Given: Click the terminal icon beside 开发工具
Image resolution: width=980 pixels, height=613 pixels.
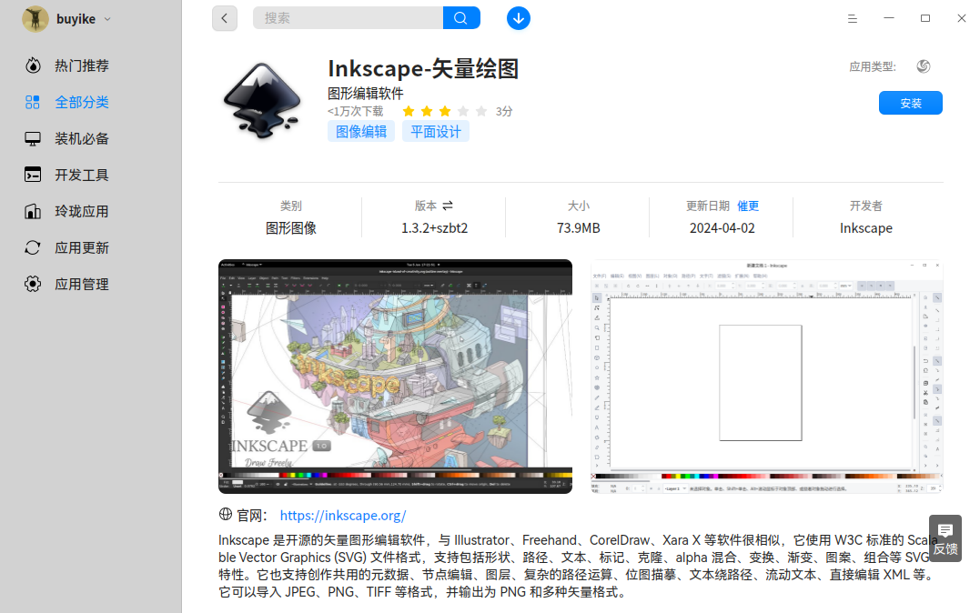Looking at the screenshot, I should [33, 175].
